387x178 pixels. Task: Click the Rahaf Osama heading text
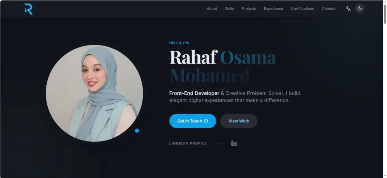coord(223,57)
